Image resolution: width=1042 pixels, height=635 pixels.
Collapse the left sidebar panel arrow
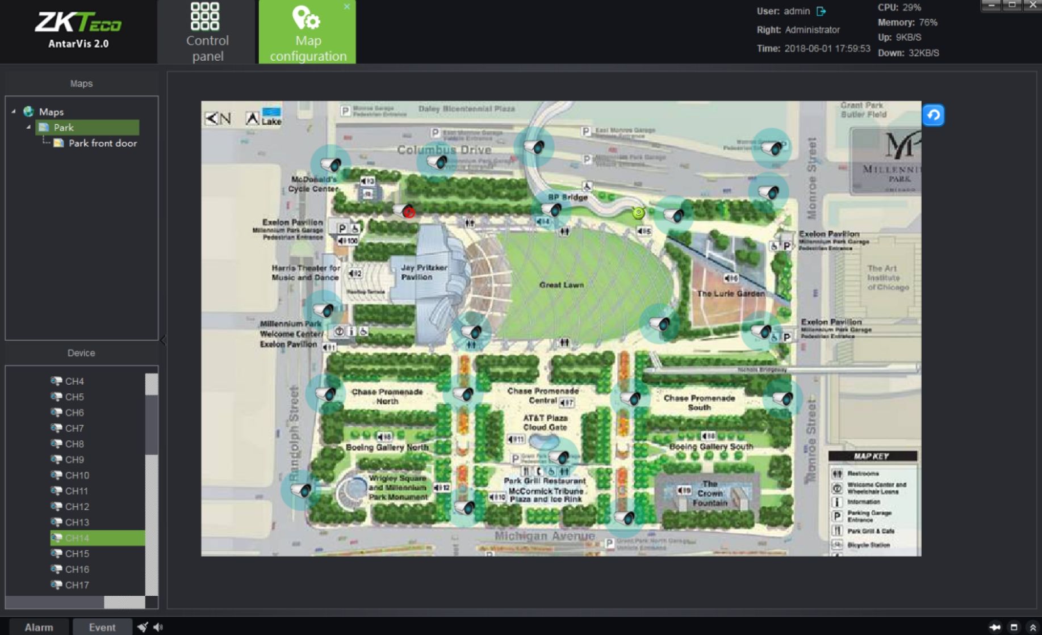(163, 340)
